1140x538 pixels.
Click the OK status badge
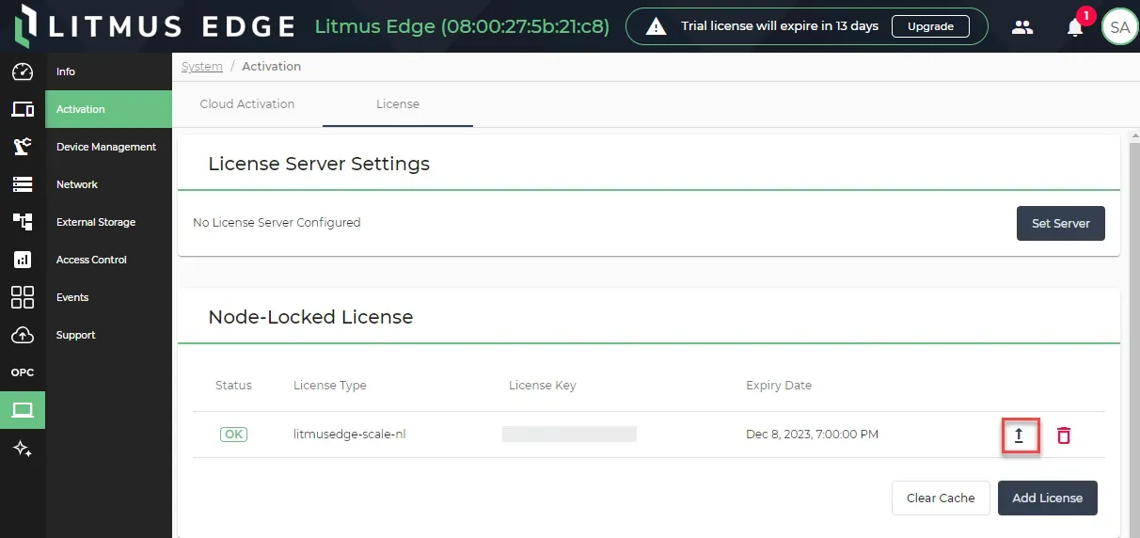233,435
